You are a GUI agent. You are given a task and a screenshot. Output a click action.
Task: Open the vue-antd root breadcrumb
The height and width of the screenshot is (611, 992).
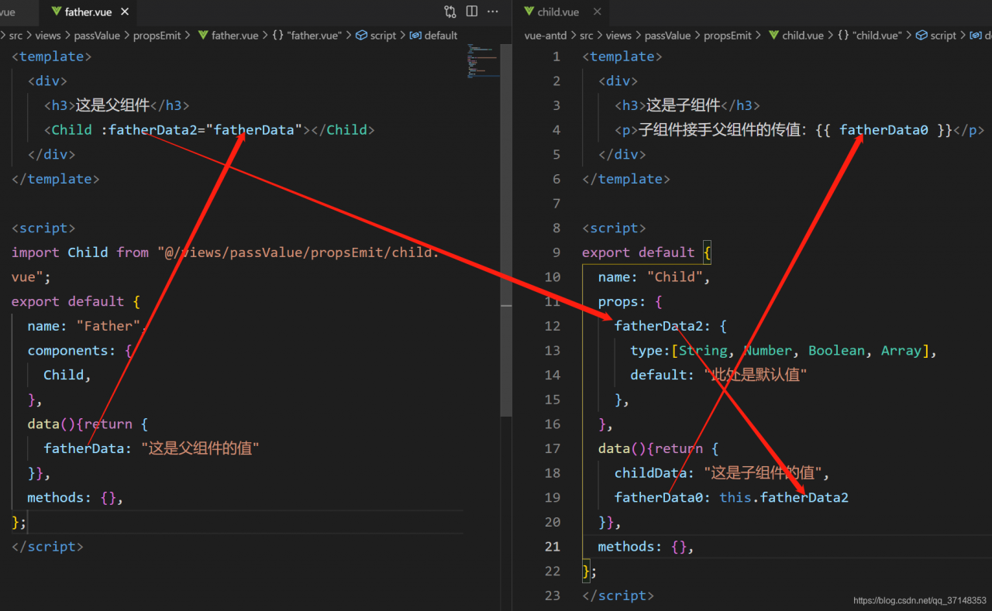546,36
